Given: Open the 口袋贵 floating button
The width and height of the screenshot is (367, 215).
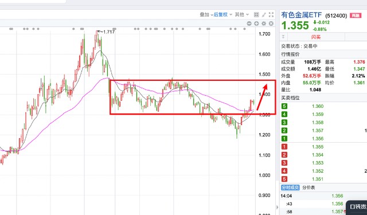Looking at the screenshot, I should (x=357, y=207).
